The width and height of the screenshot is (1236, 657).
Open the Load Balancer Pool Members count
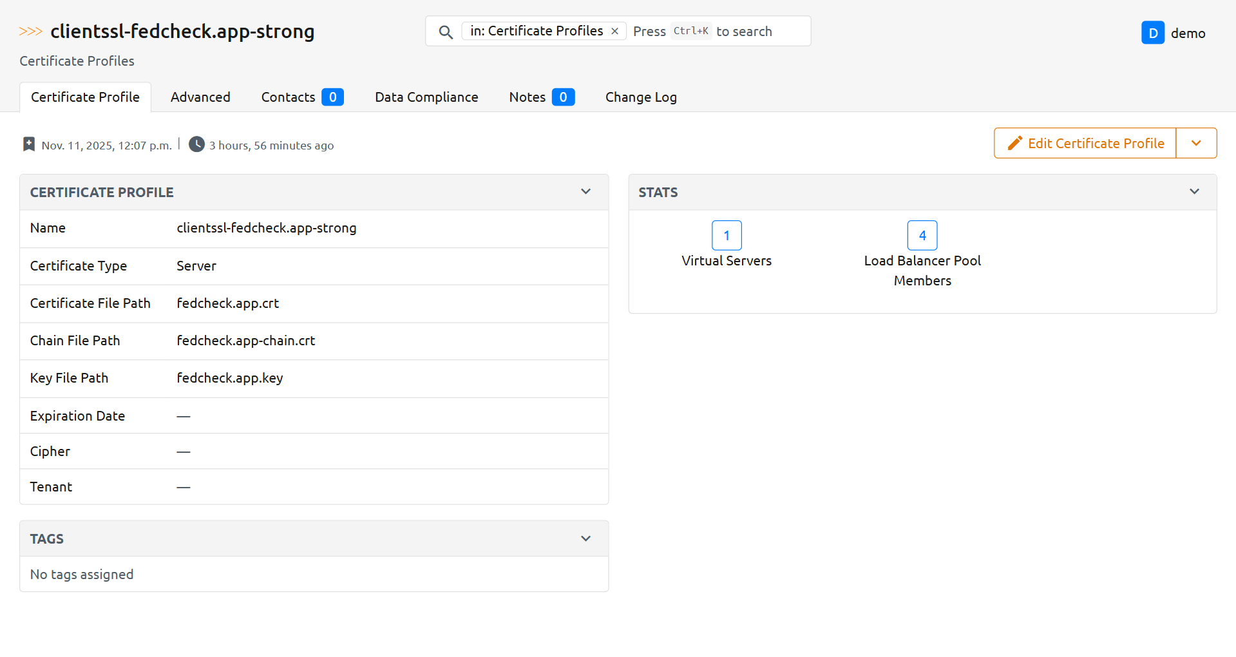click(922, 235)
